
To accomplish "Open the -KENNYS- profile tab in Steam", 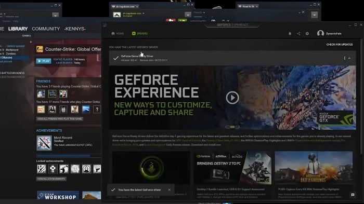I will point(75,29).
